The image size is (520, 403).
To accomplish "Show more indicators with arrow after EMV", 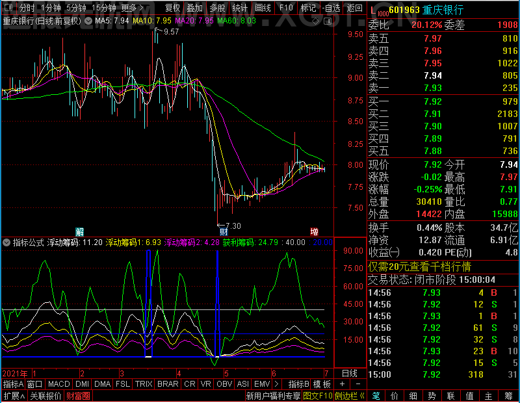I will [x=277, y=384].
